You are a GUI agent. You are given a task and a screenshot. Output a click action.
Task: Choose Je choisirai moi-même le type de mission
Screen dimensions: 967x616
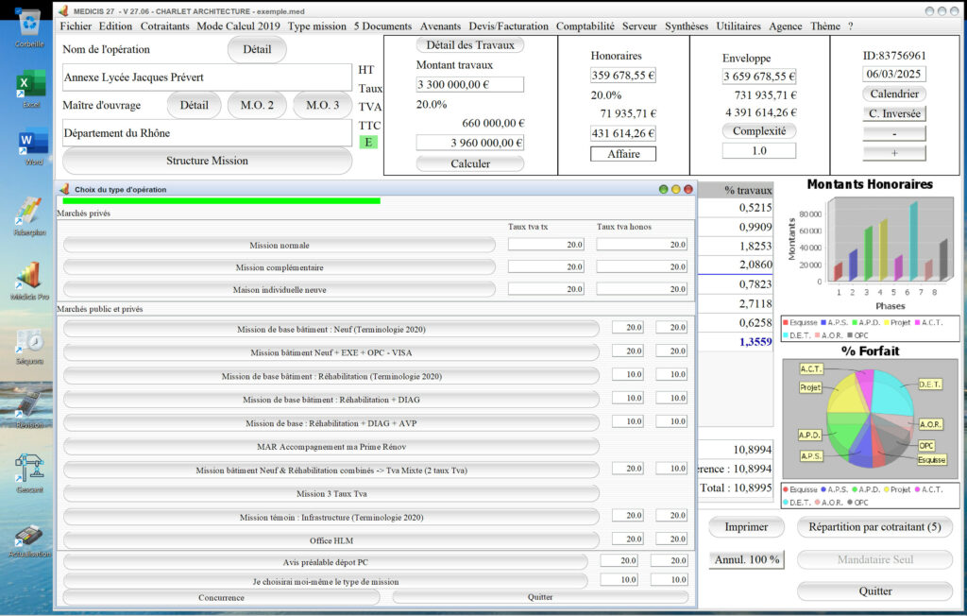[x=326, y=581]
